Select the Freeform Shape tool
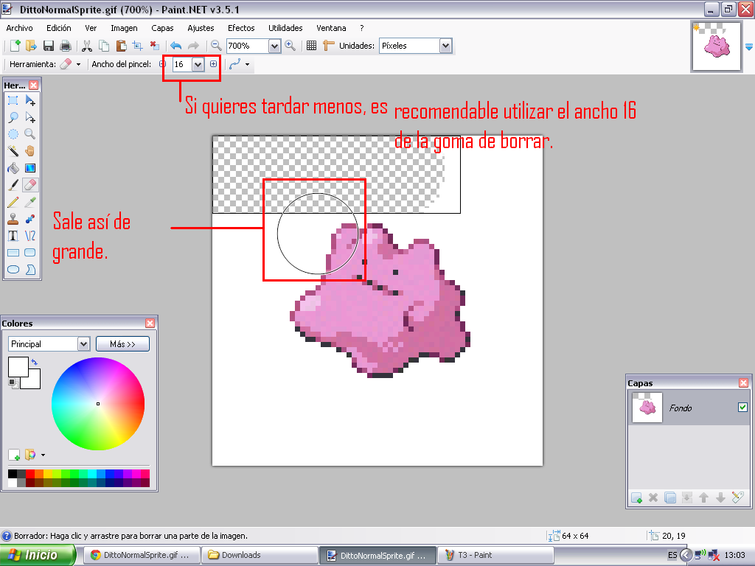Viewport: 755px width, 566px height. (29, 270)
